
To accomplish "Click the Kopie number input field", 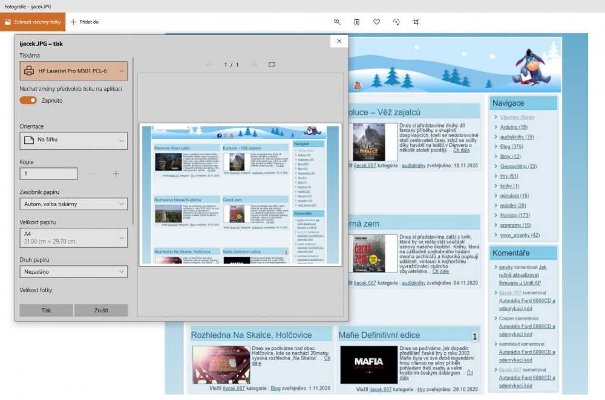I will (48, 174).
